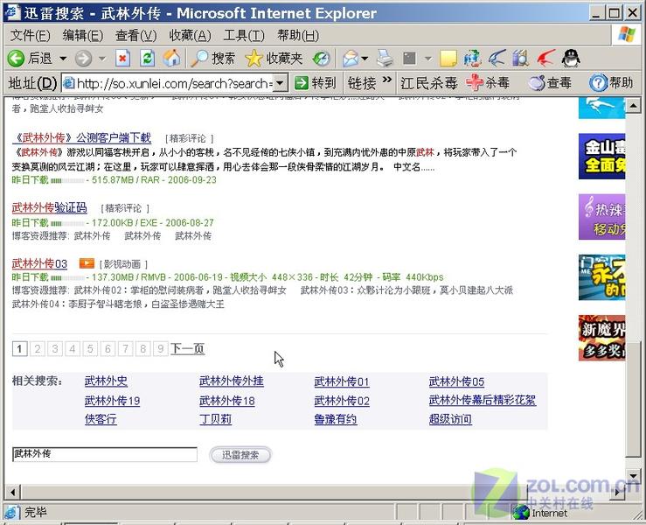The width and height of the screenshot is (646, 525).
Task: Open 武林外传03 result link
Action: pyautogui.click(x=39, y=263)
